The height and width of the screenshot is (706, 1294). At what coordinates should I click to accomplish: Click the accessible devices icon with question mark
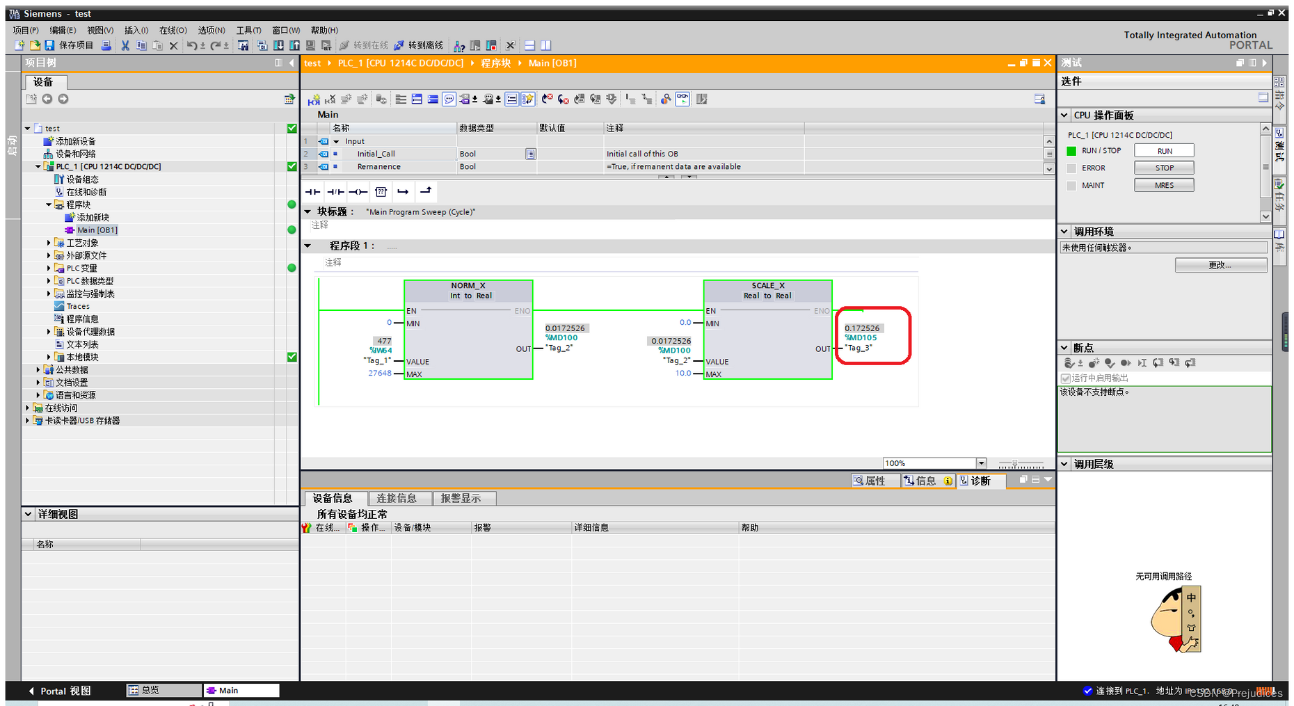[459, 46]
